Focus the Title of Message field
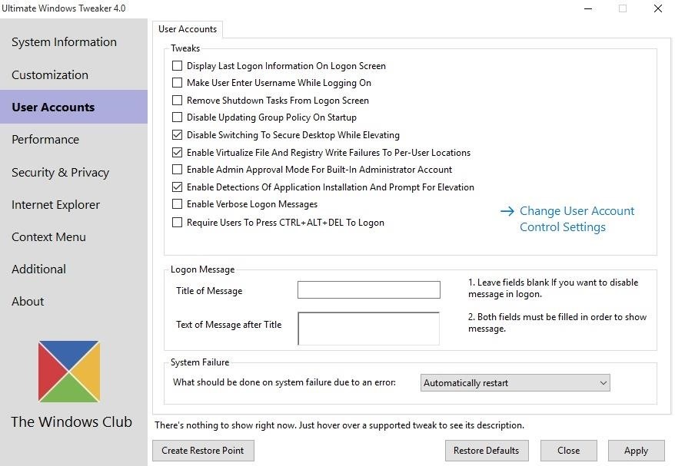The height and width of the screenshot is (466, 675). [x=369, y=289]
